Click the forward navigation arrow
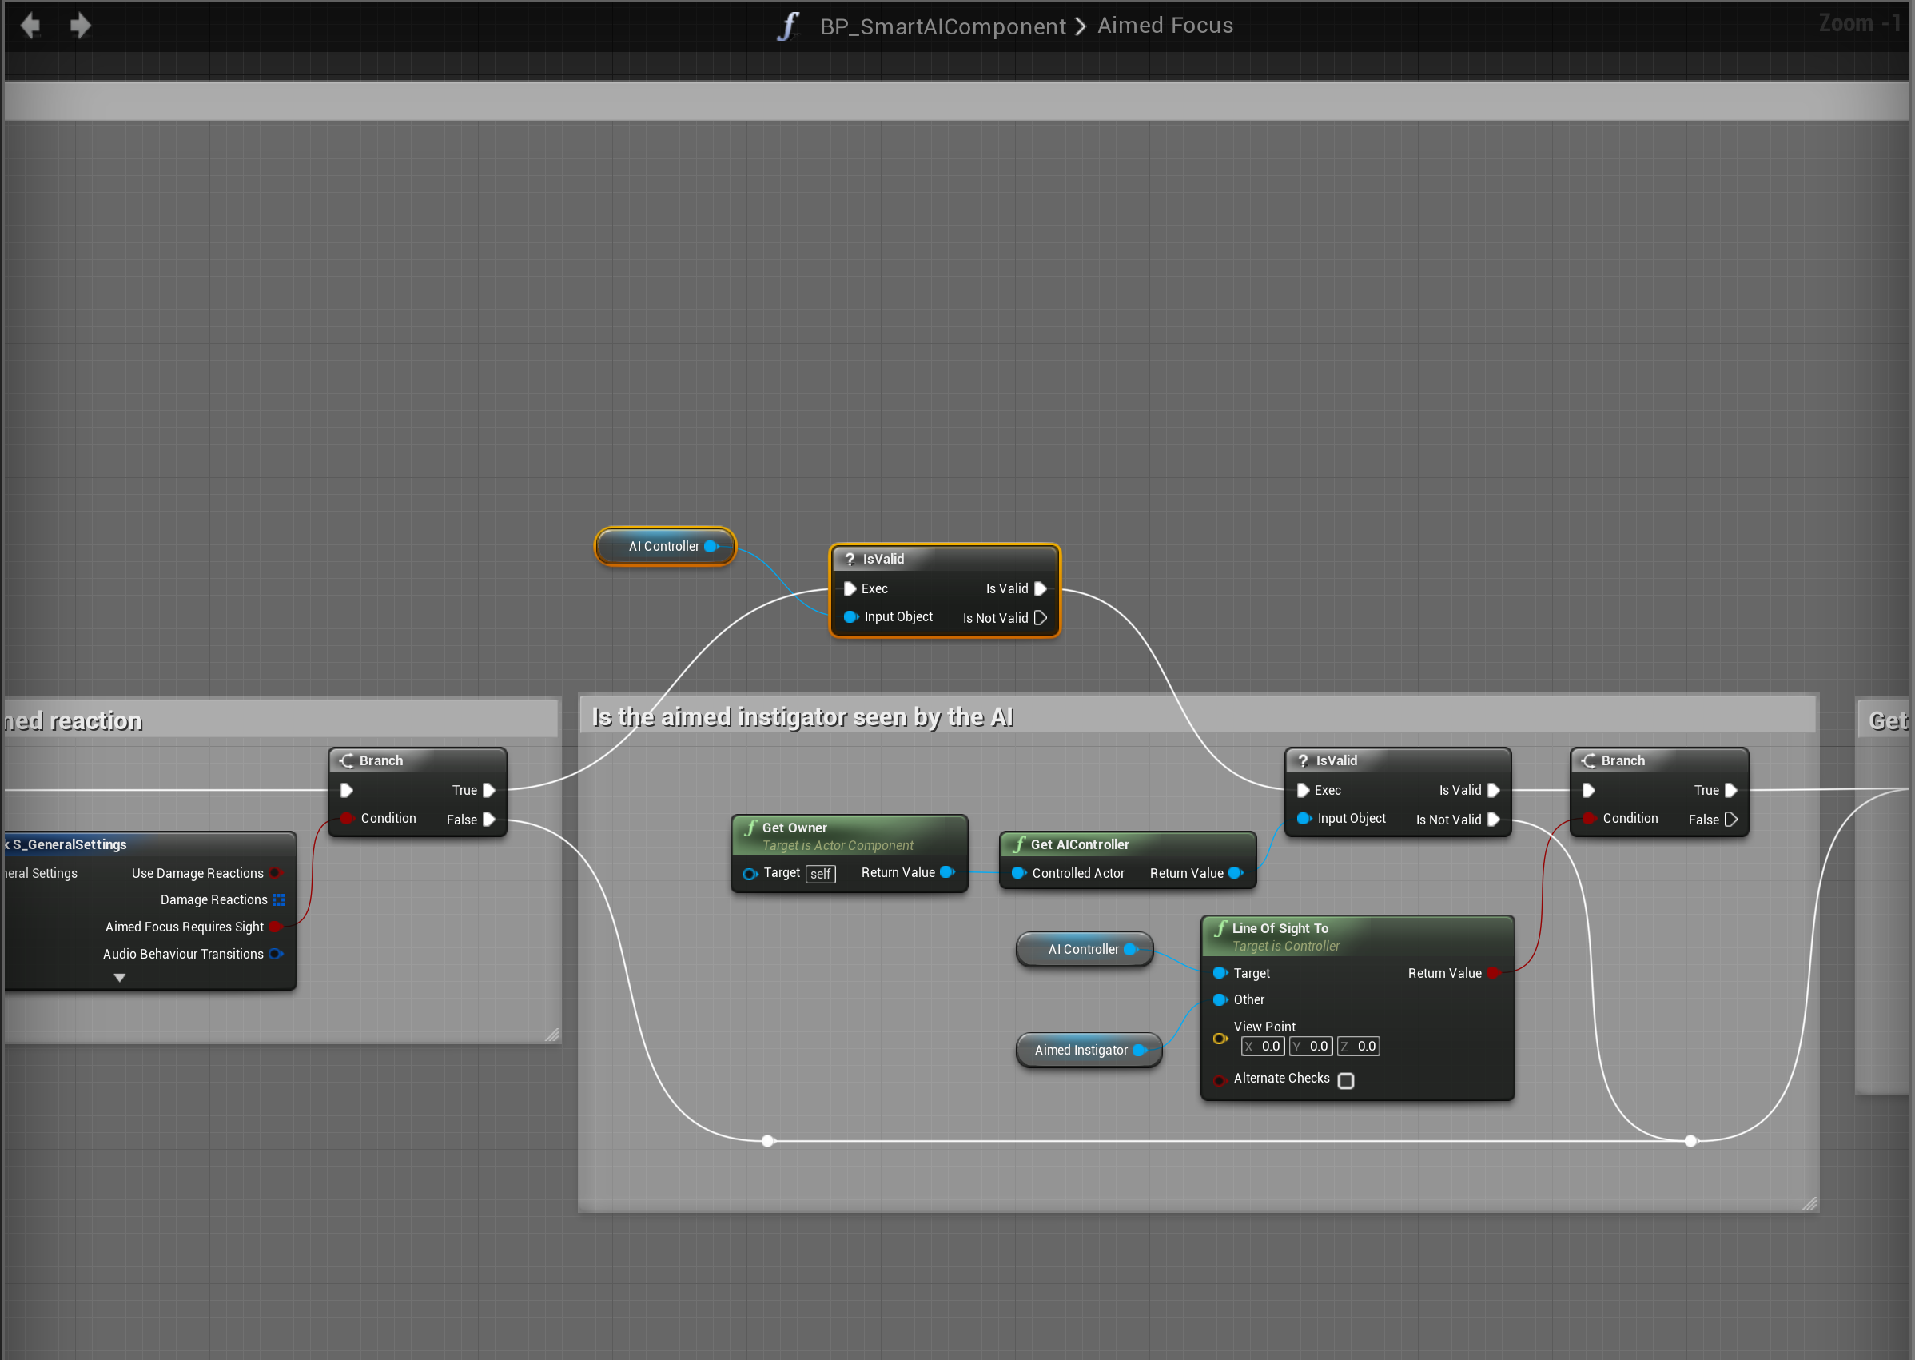Image resolution: width=1915 pixels, height=1360 pixels. (x=81, y=25)
